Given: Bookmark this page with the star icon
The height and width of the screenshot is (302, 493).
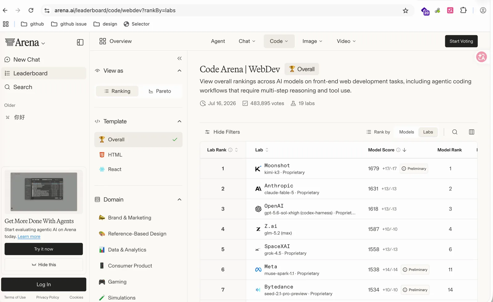Looking at the screenshot, I should (x=405, y=11).
